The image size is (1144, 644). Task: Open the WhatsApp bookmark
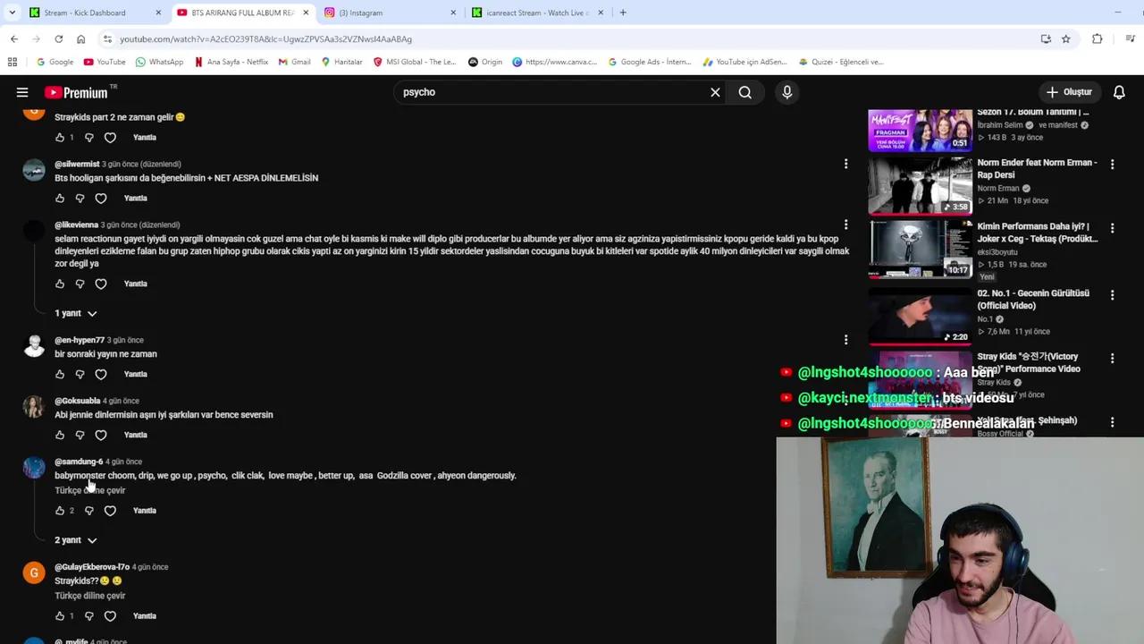point(159,62)
